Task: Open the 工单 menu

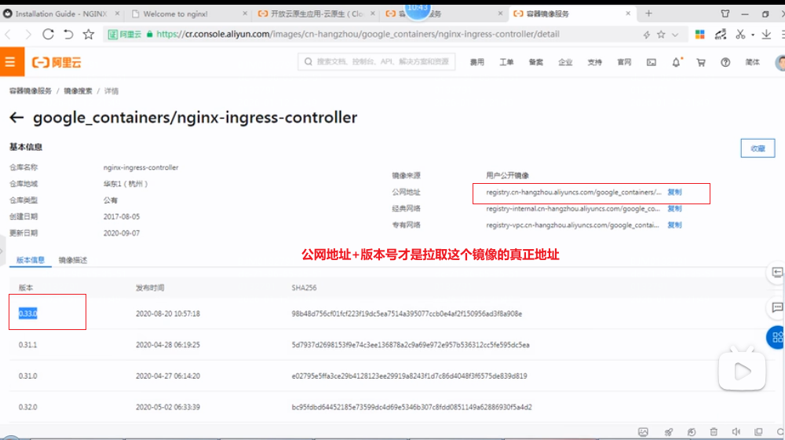Action: tap(506, 62)
